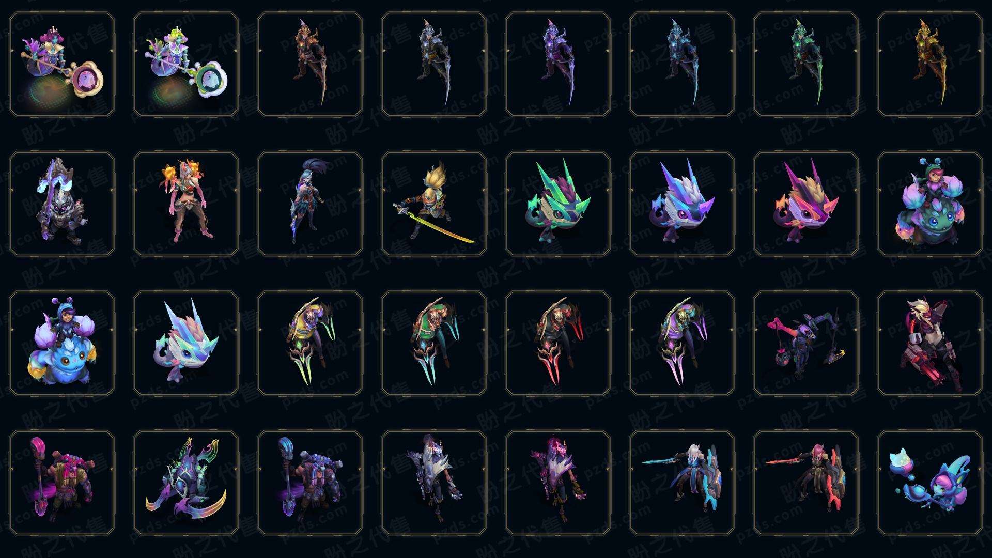Select red-haired girl riding green frog
This screenshot has width=992, height=558.
[x=930, y=204]
